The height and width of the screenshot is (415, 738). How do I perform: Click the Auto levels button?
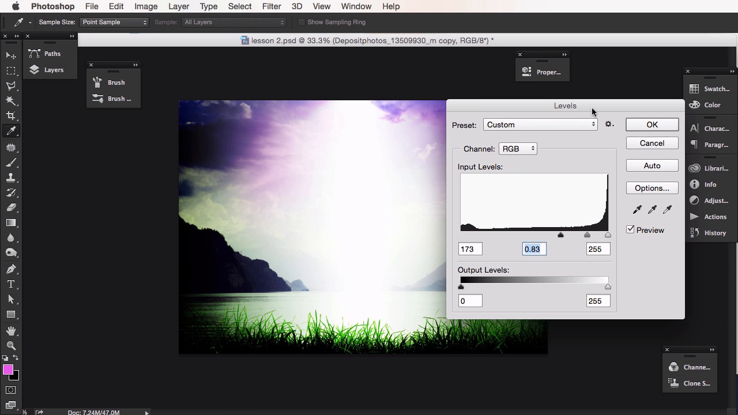pyautogui.click(x=652, y=165)
